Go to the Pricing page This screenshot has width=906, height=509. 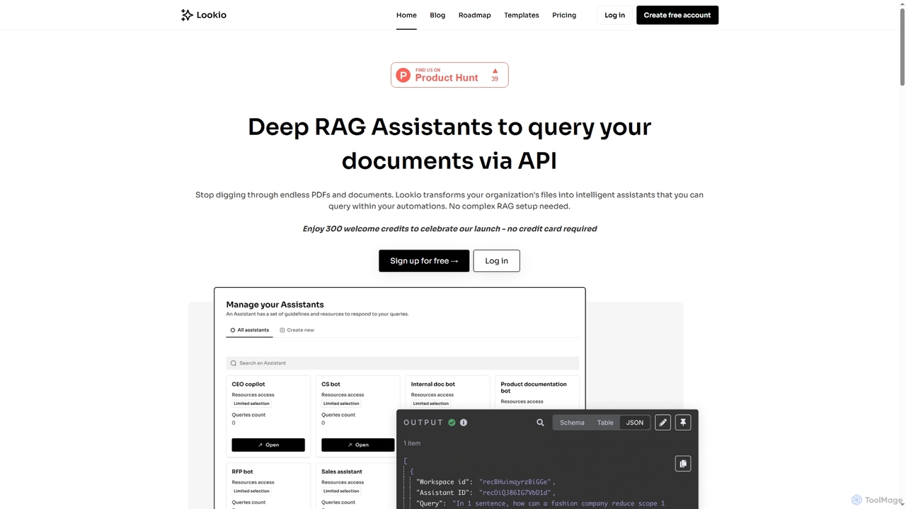(x=564, y=15)
